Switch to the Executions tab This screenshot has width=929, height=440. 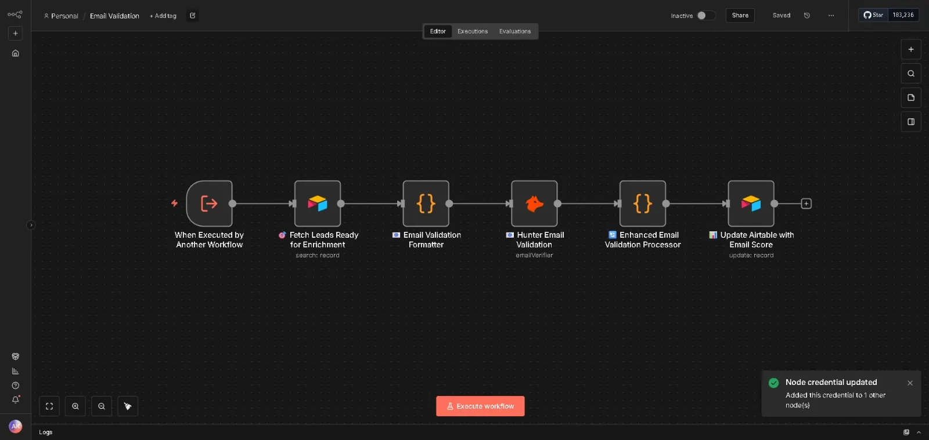tap(473, 31)
